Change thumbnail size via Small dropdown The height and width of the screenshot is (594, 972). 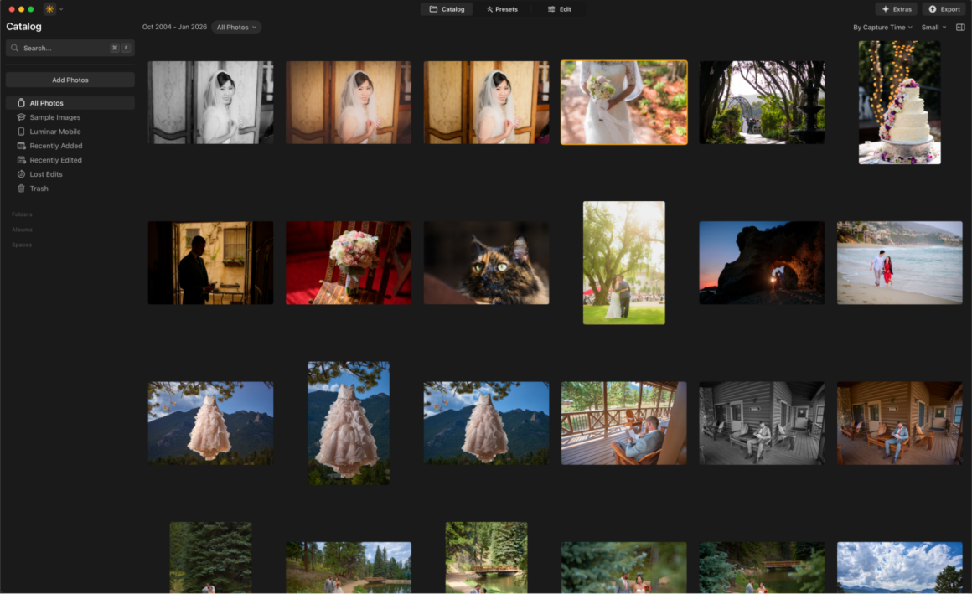tap(933, 28)
